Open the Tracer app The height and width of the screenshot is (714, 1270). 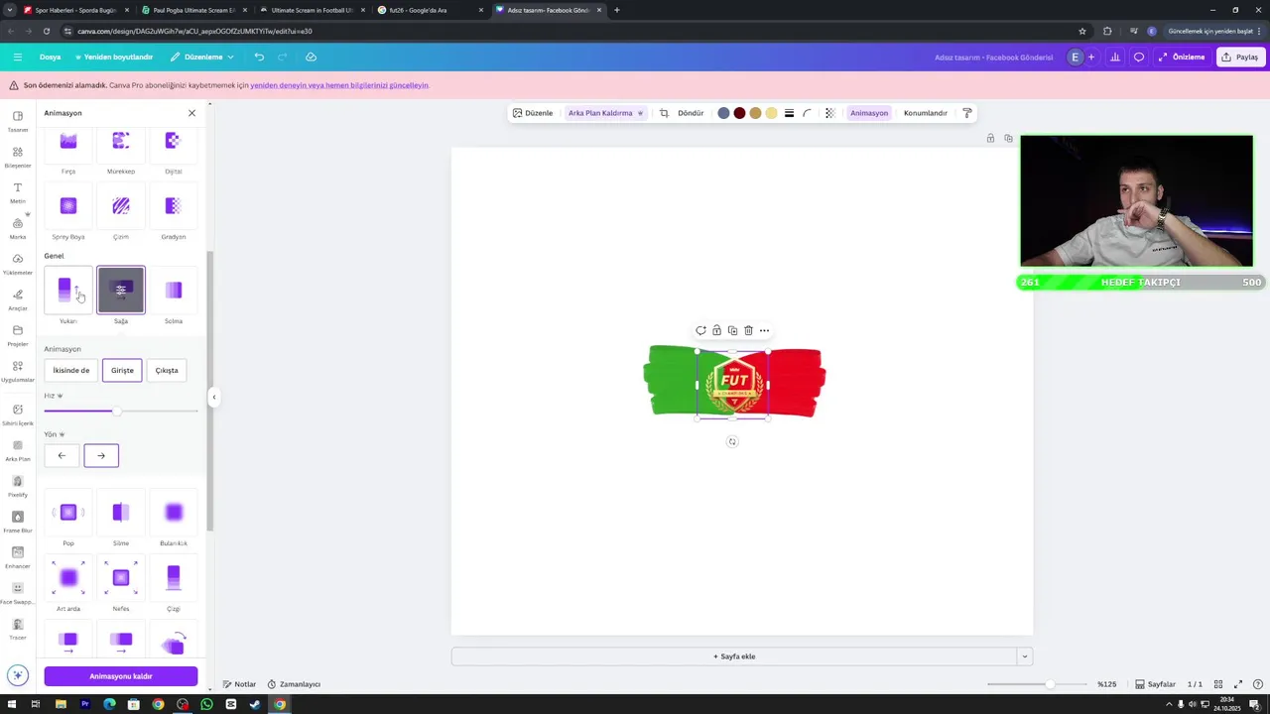18,629
